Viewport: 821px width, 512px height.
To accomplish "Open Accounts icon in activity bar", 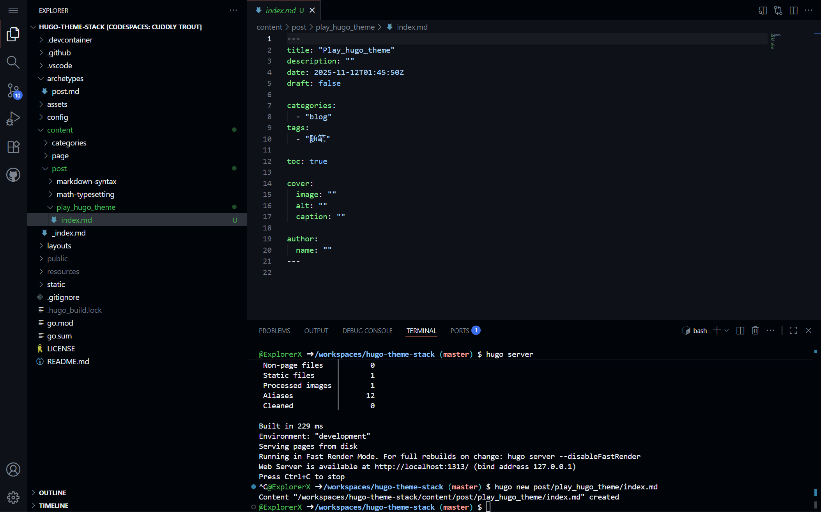I will click(x=13, y=470).
